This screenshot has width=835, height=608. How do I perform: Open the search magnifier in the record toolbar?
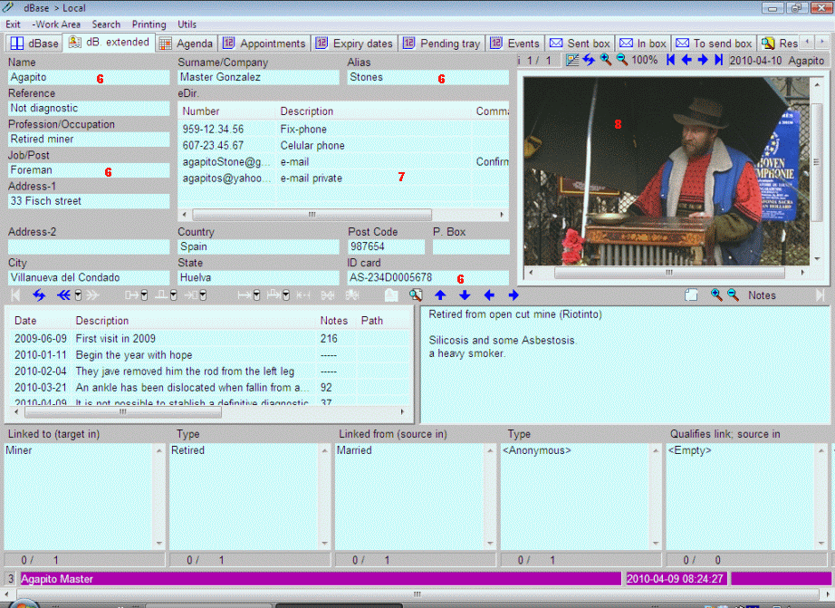coord(416,295)
